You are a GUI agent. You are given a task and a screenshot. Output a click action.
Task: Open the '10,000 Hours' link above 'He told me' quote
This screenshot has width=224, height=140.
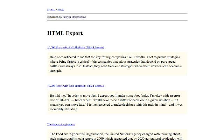pos(76,86)
